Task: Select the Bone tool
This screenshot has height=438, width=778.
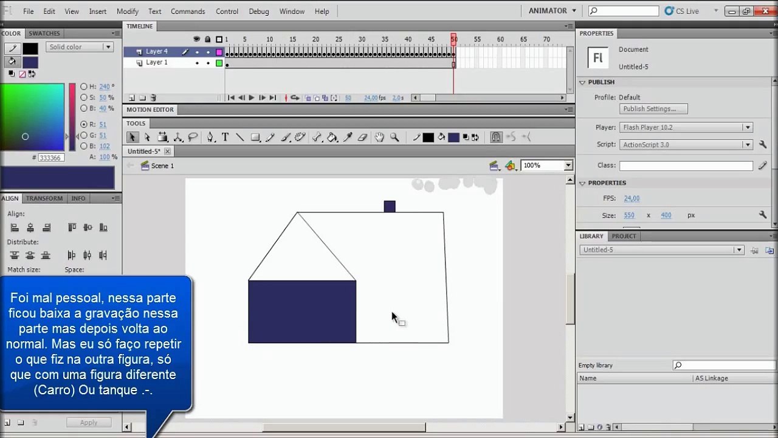Action: coord(317,137)
